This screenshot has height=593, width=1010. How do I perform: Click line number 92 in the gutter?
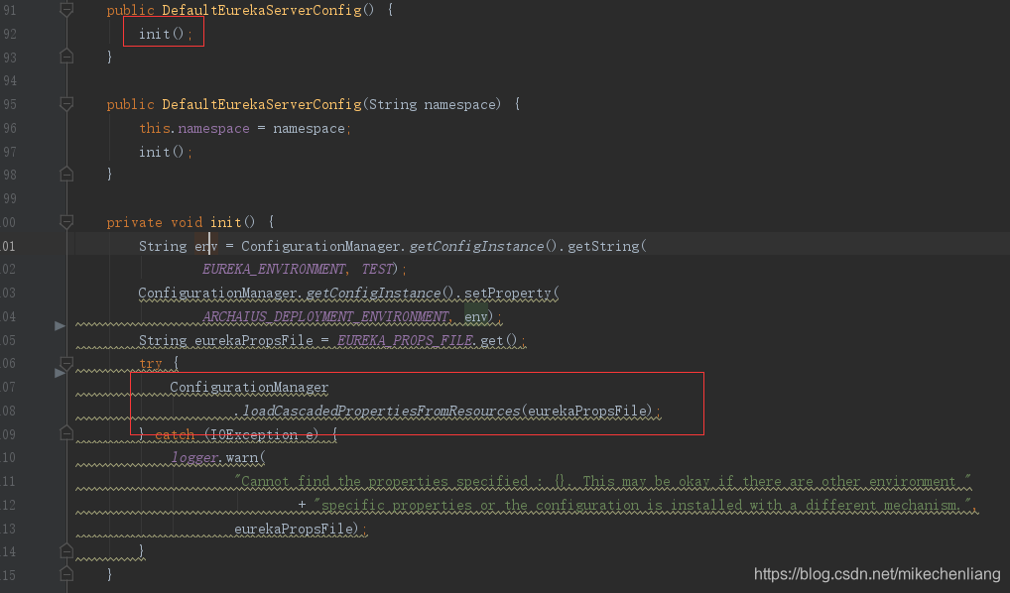tap(9, 34)
